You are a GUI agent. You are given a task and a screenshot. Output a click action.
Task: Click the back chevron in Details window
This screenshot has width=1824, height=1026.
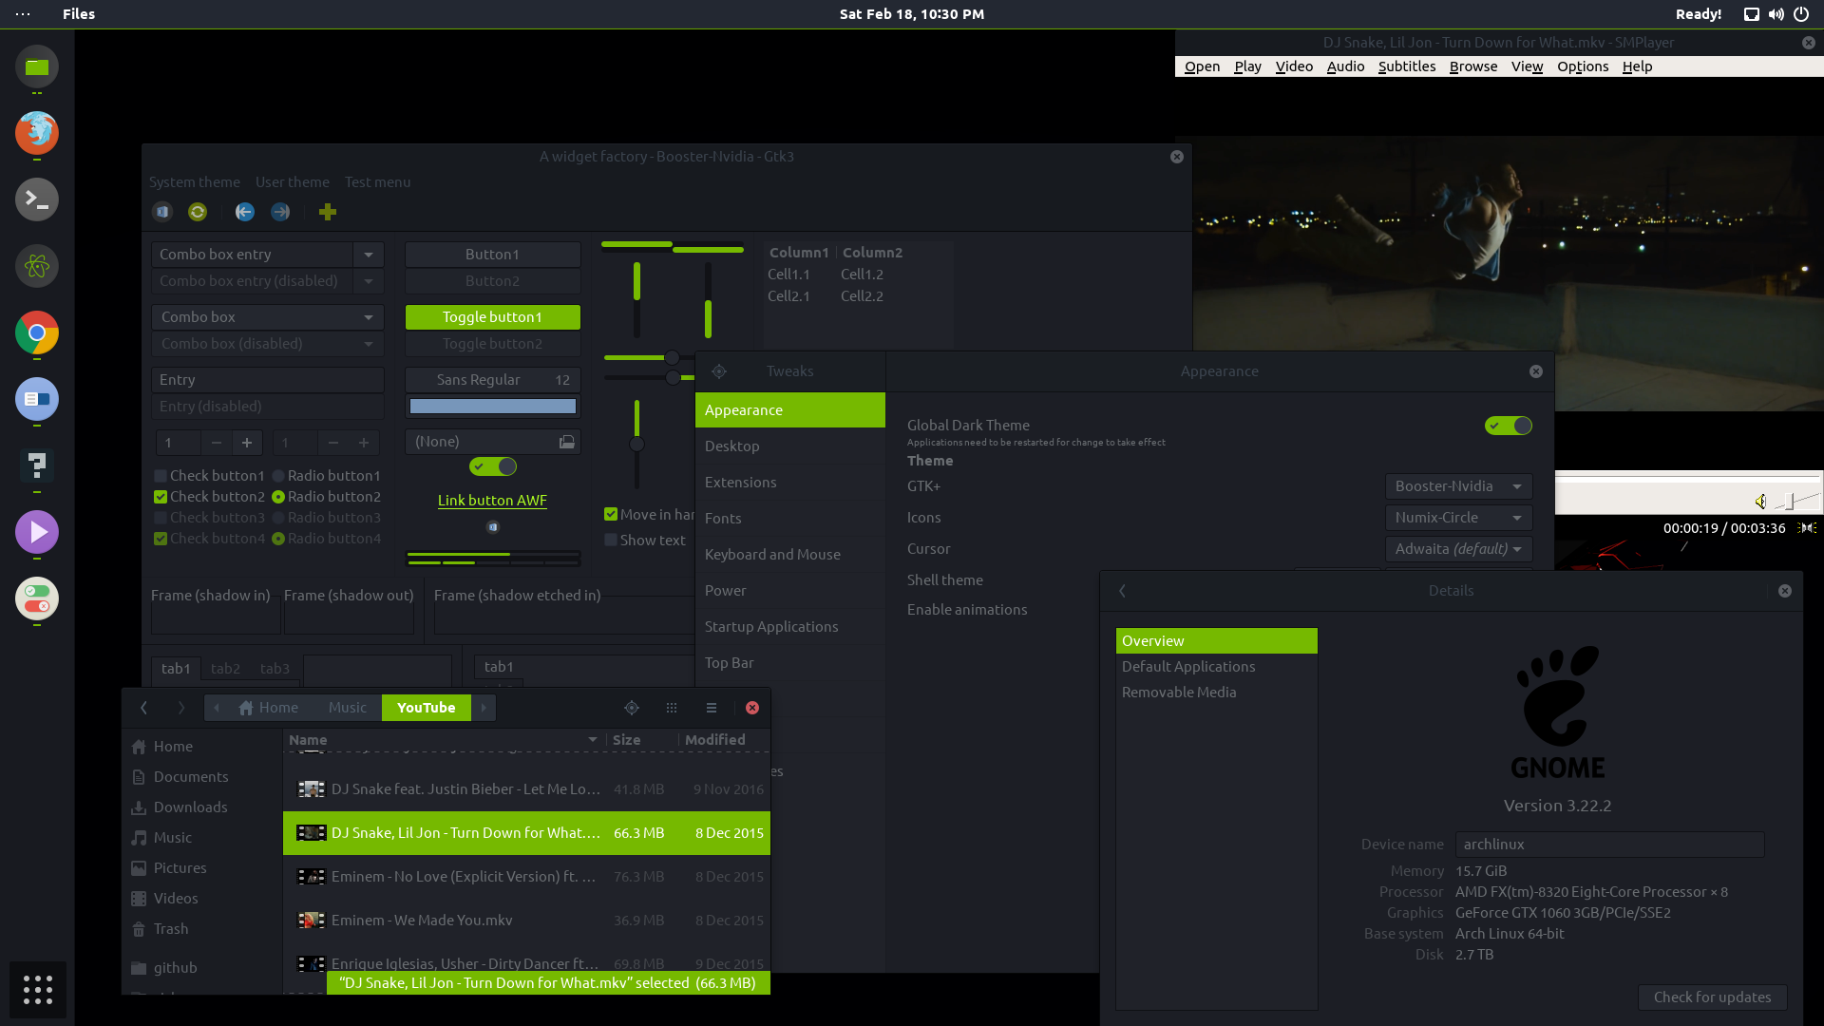1123,591
